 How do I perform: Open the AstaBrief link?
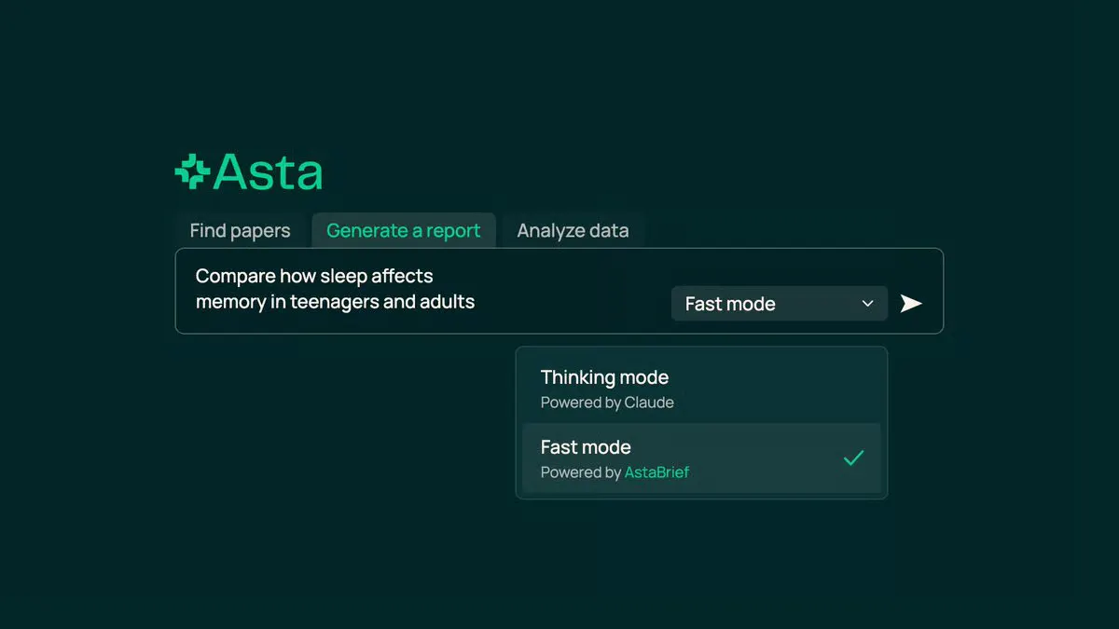tap(656, 472)
